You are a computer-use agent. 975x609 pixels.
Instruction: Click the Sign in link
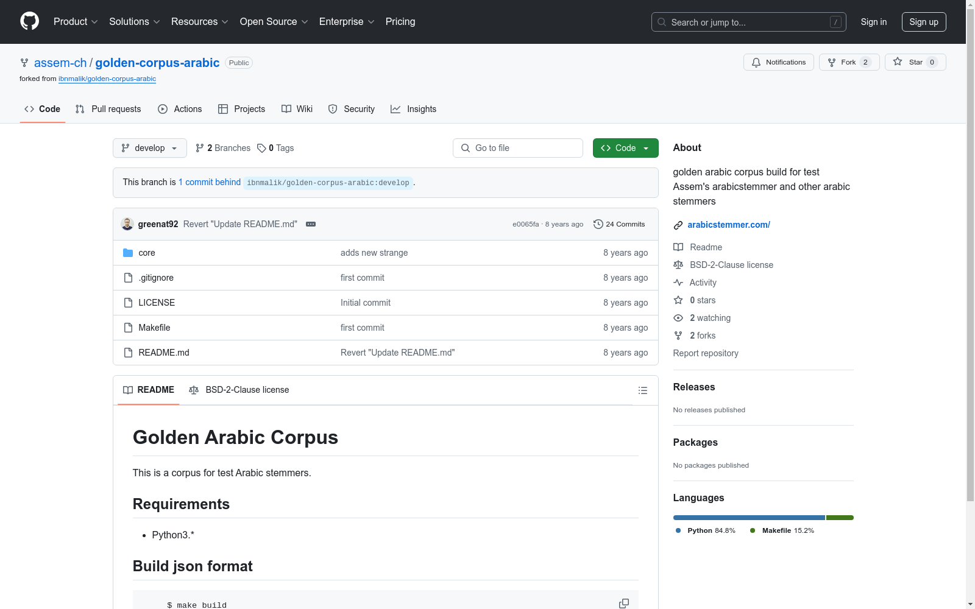[874, 22]
